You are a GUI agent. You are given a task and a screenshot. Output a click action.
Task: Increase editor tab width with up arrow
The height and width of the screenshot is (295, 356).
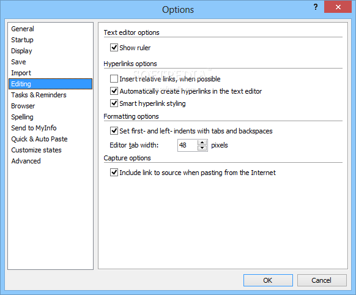[x=202, y=143]
